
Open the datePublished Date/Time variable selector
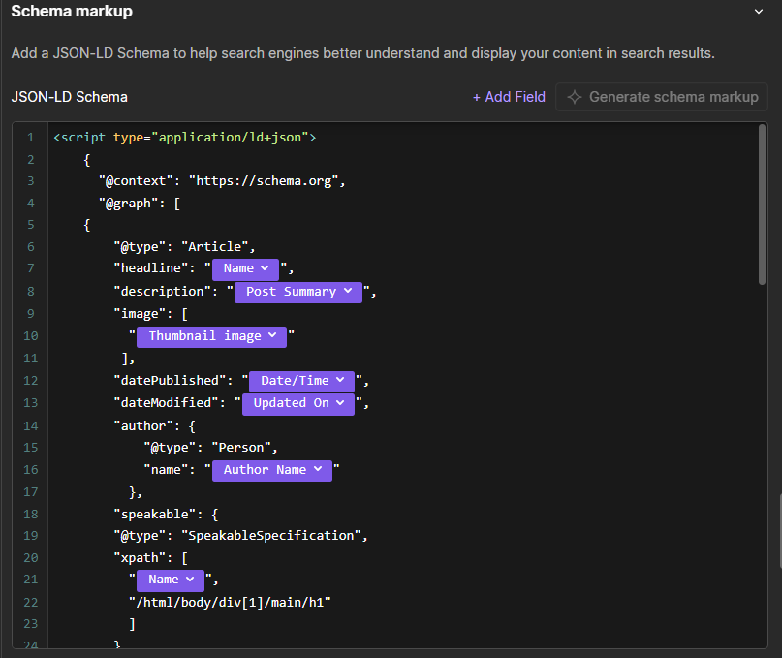(301, 381)
